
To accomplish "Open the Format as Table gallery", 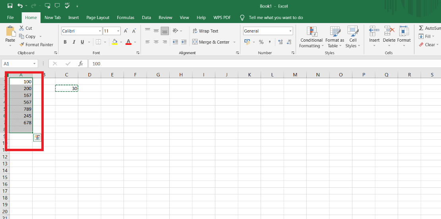I will tap(335, 37).
